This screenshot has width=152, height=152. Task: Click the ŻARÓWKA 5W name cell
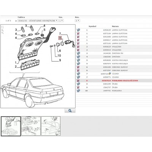coord(117,53)
